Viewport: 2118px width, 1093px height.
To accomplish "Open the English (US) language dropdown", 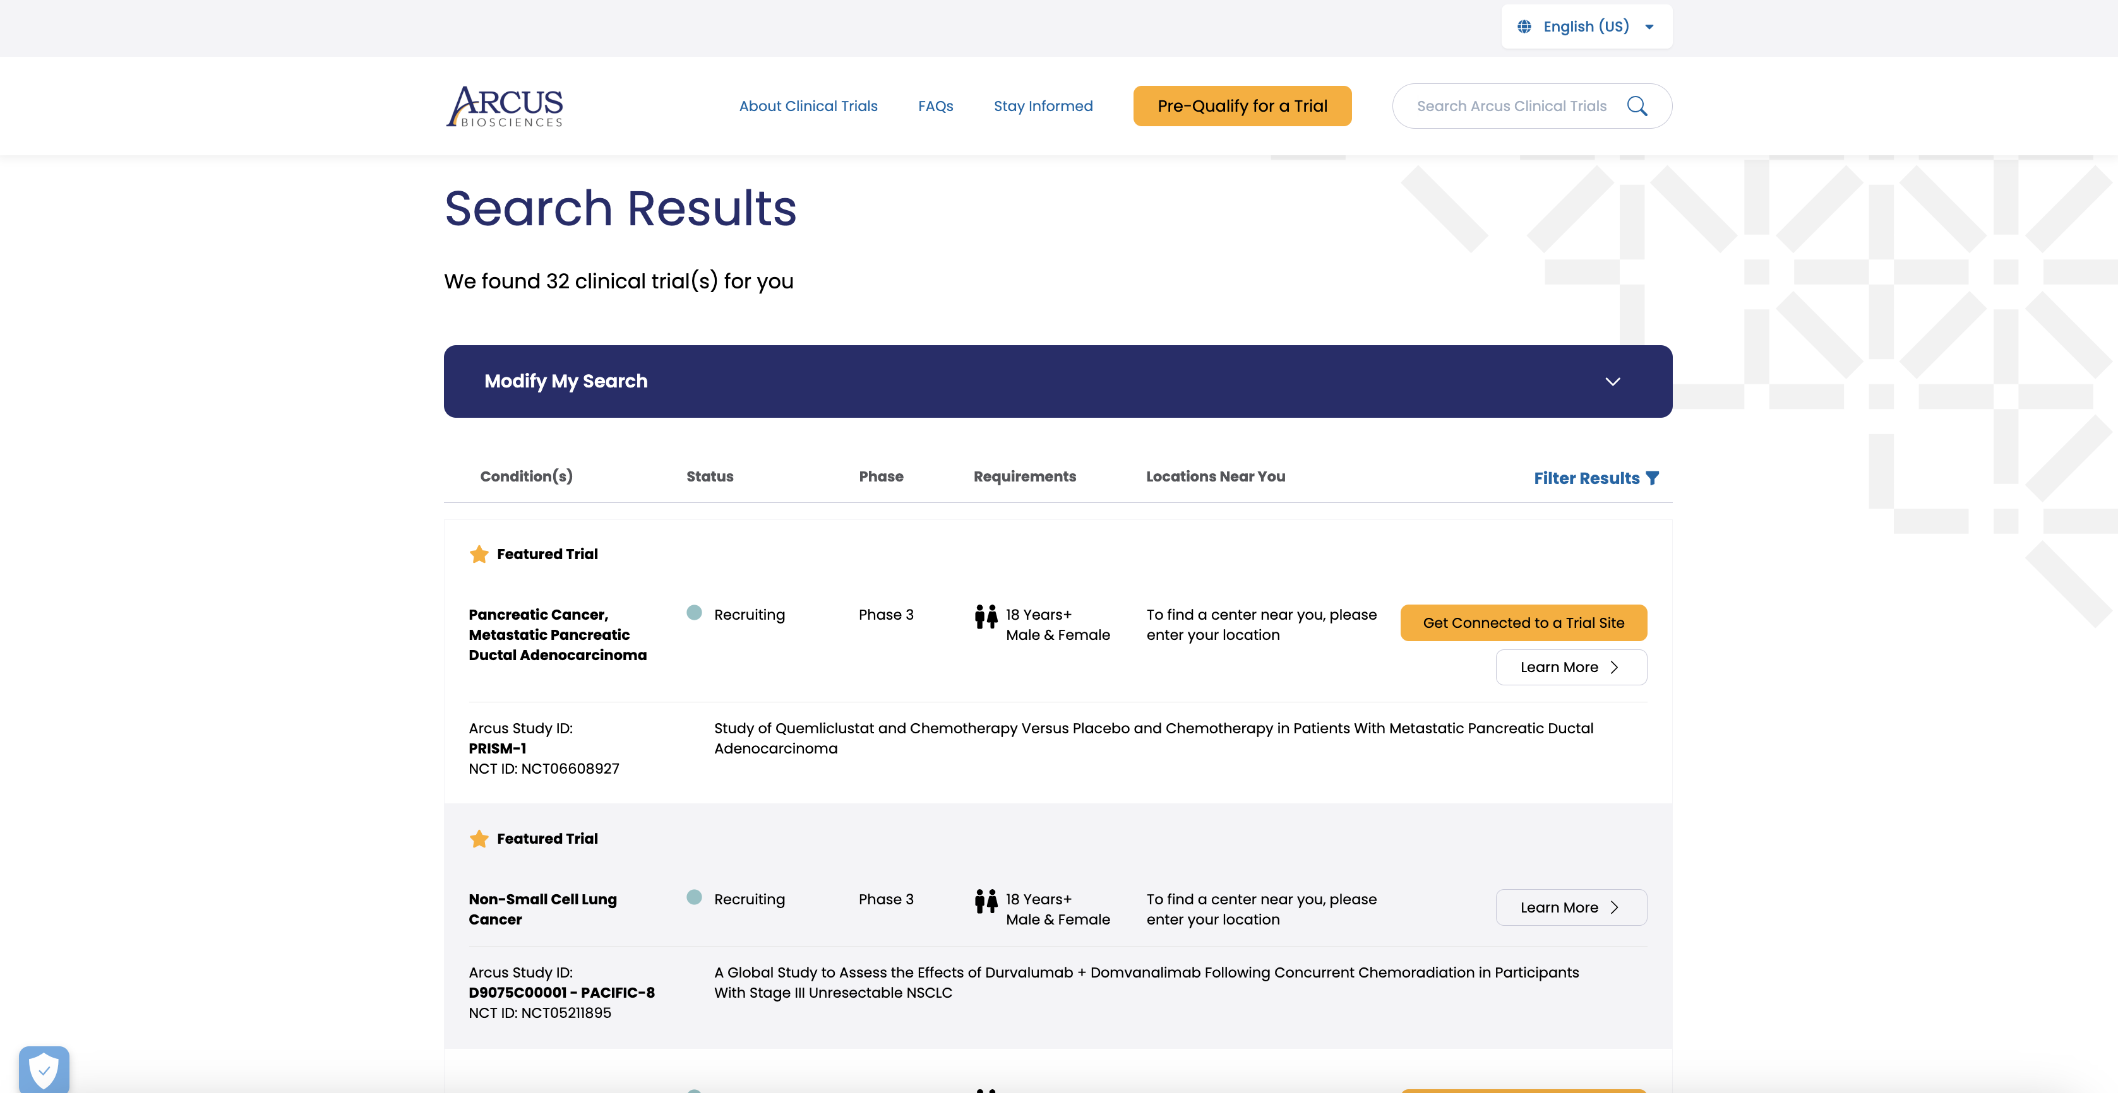I will tap(1586, 27).
